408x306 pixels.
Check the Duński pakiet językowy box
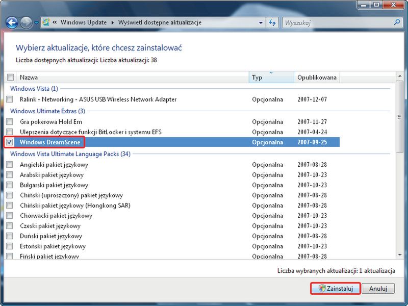point(10,236)
